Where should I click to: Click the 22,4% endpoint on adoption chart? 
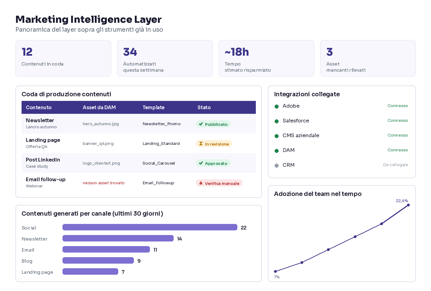click(x=408, y=205)
